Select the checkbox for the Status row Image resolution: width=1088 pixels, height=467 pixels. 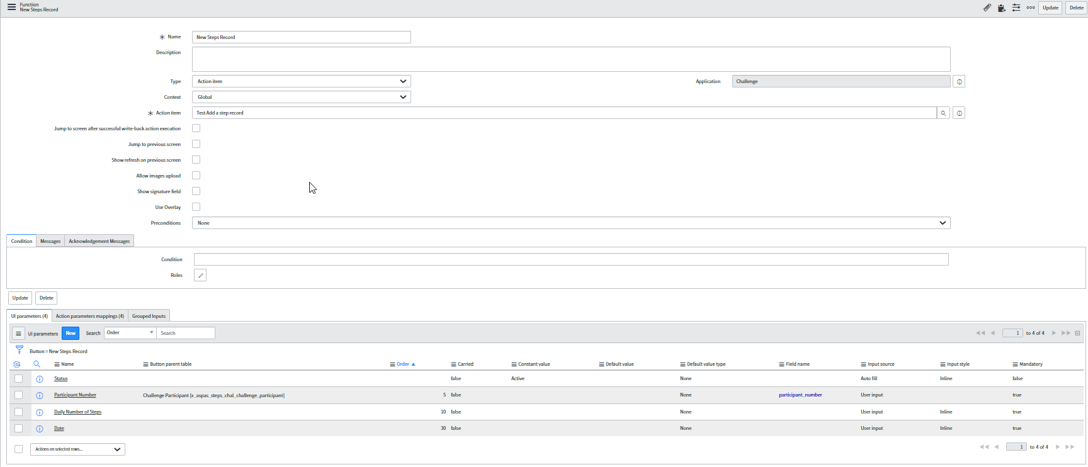click(x=19, y=379)
